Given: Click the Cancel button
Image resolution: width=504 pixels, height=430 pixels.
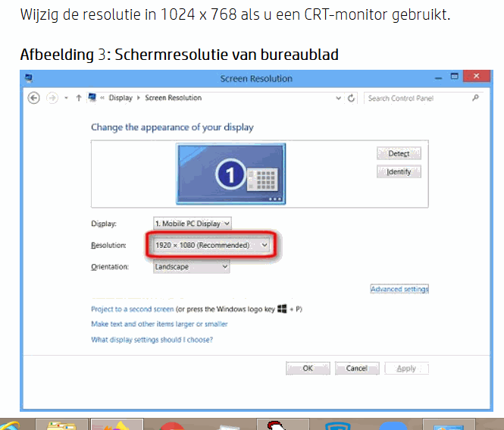Looking at the screenshot, I should [x=357, y=369].
